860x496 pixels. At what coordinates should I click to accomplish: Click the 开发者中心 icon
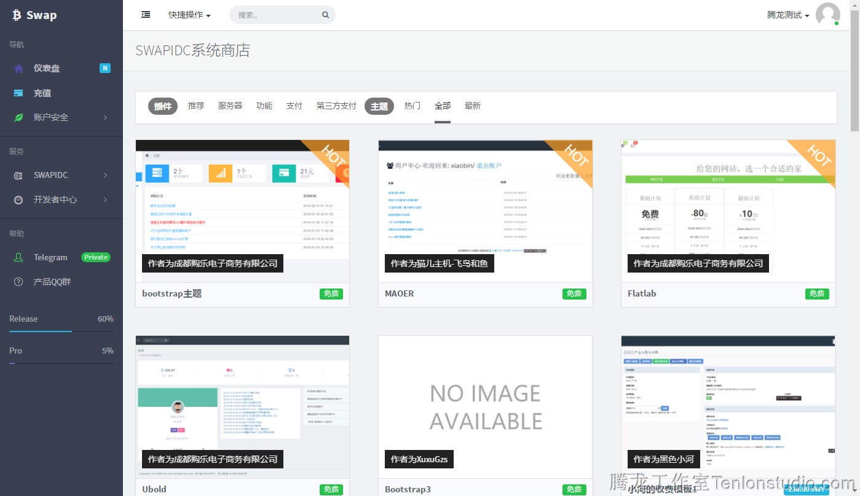[19, 200]
